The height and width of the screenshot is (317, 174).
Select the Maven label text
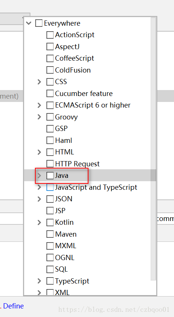[x=66, y=234]
